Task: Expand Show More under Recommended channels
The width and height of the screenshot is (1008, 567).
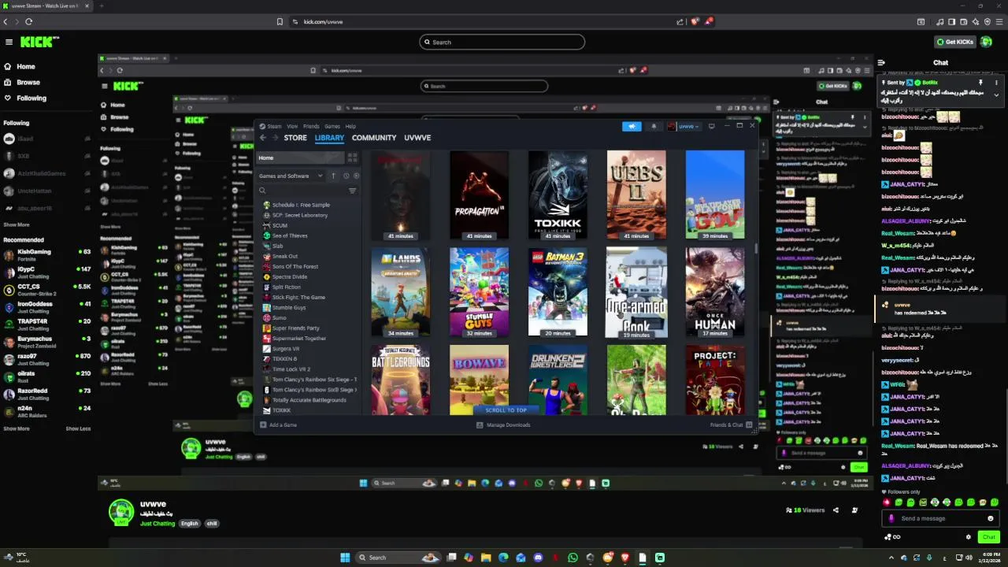Action: pyautogui.click(x=17, y=428)
